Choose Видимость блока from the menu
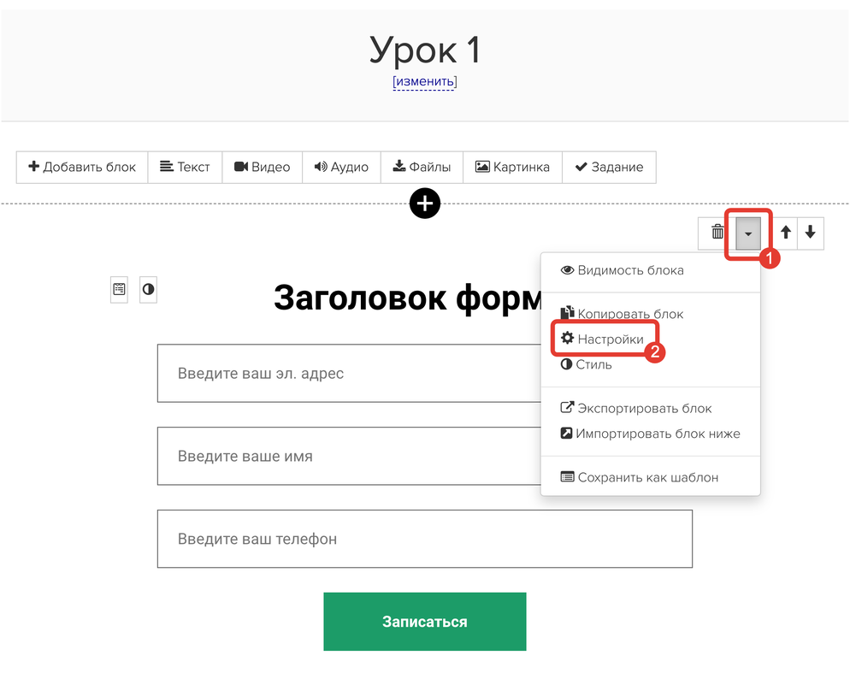This screenshot has width=850, height=673. click(x=623, y=270)
